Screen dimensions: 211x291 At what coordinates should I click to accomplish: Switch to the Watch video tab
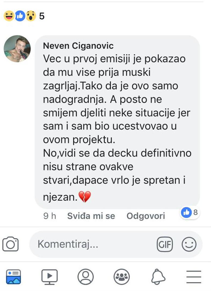(x=49, y=277)
